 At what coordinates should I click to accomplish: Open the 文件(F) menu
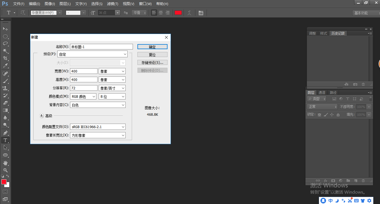click(19, 4)
